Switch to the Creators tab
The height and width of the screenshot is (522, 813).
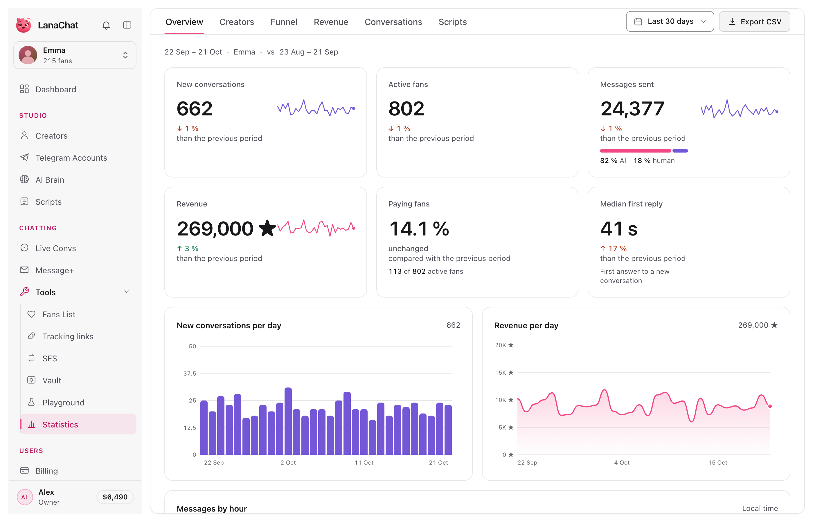click(237, 22)
